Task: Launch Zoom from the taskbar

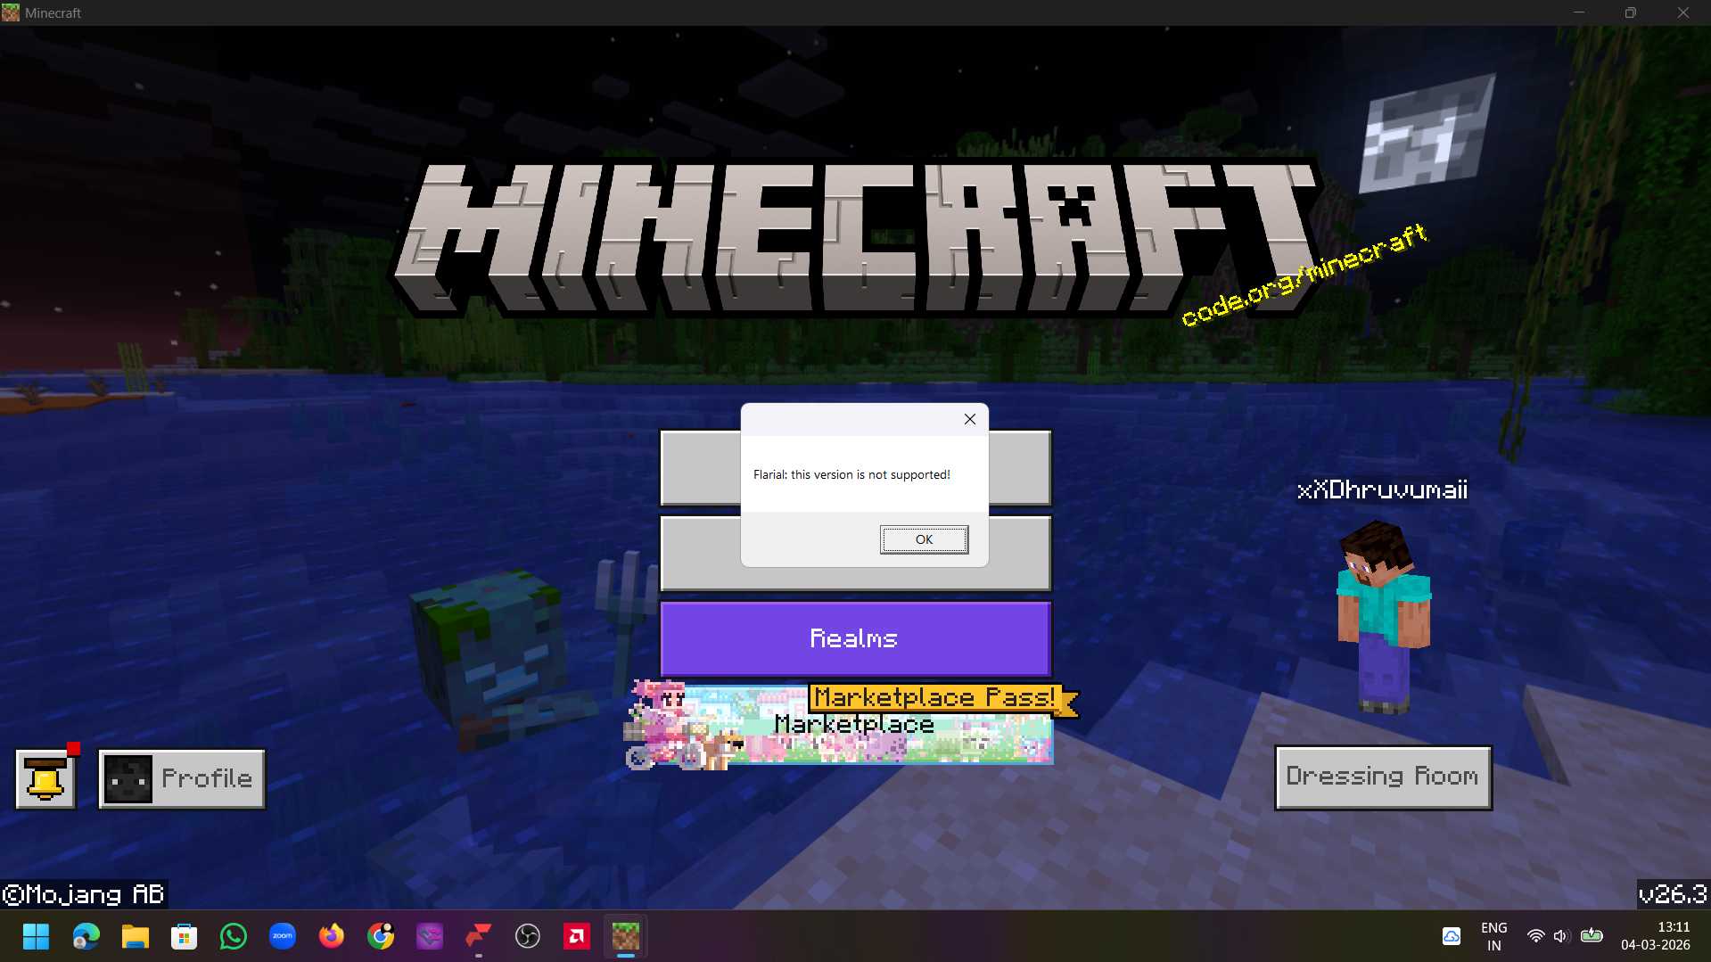Action: point(282,936)
